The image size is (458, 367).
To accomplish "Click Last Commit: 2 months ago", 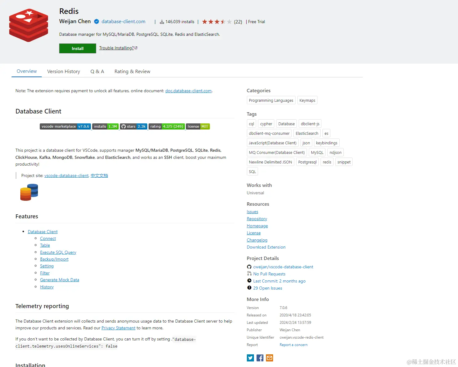I will (x=279, y=281).
